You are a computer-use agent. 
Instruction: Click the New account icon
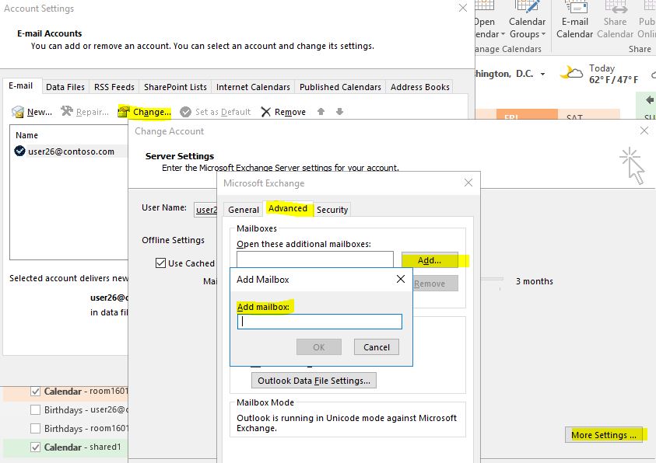tap(18, 112)
